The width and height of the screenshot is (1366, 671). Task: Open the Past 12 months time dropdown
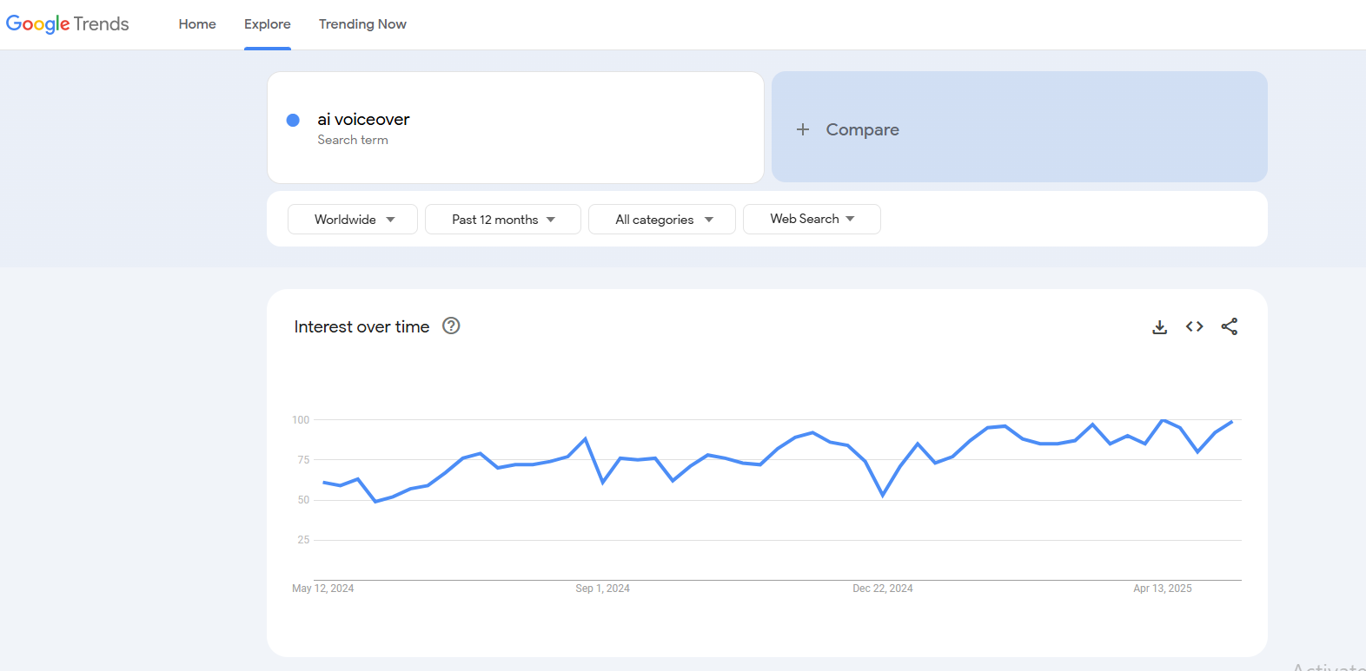pos(503,220)
